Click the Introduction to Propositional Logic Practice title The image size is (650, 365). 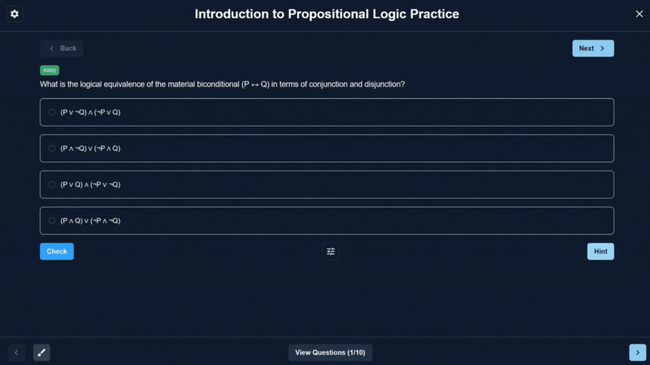pos(327,14)
